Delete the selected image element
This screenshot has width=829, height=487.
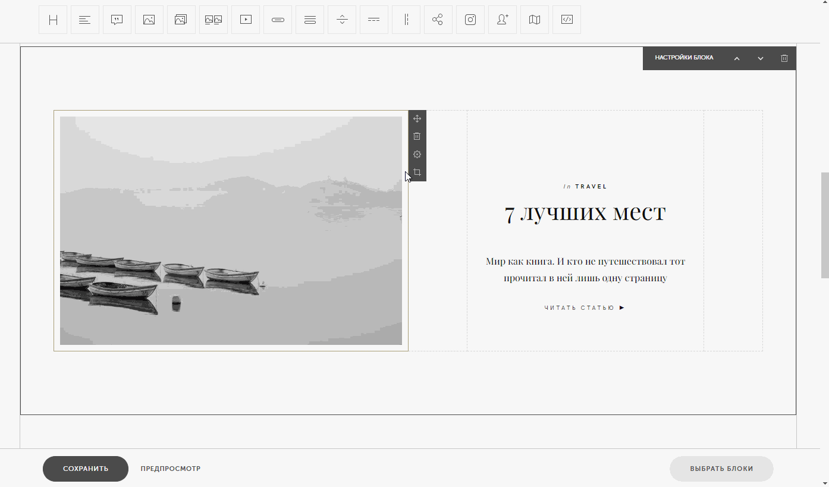[x=417, y=136]
